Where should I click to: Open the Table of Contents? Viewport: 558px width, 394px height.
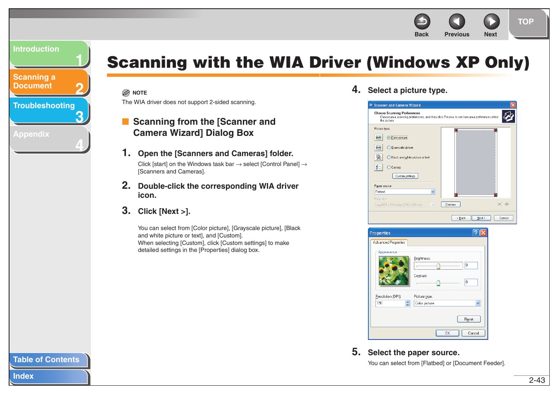[x=49, y=360]
